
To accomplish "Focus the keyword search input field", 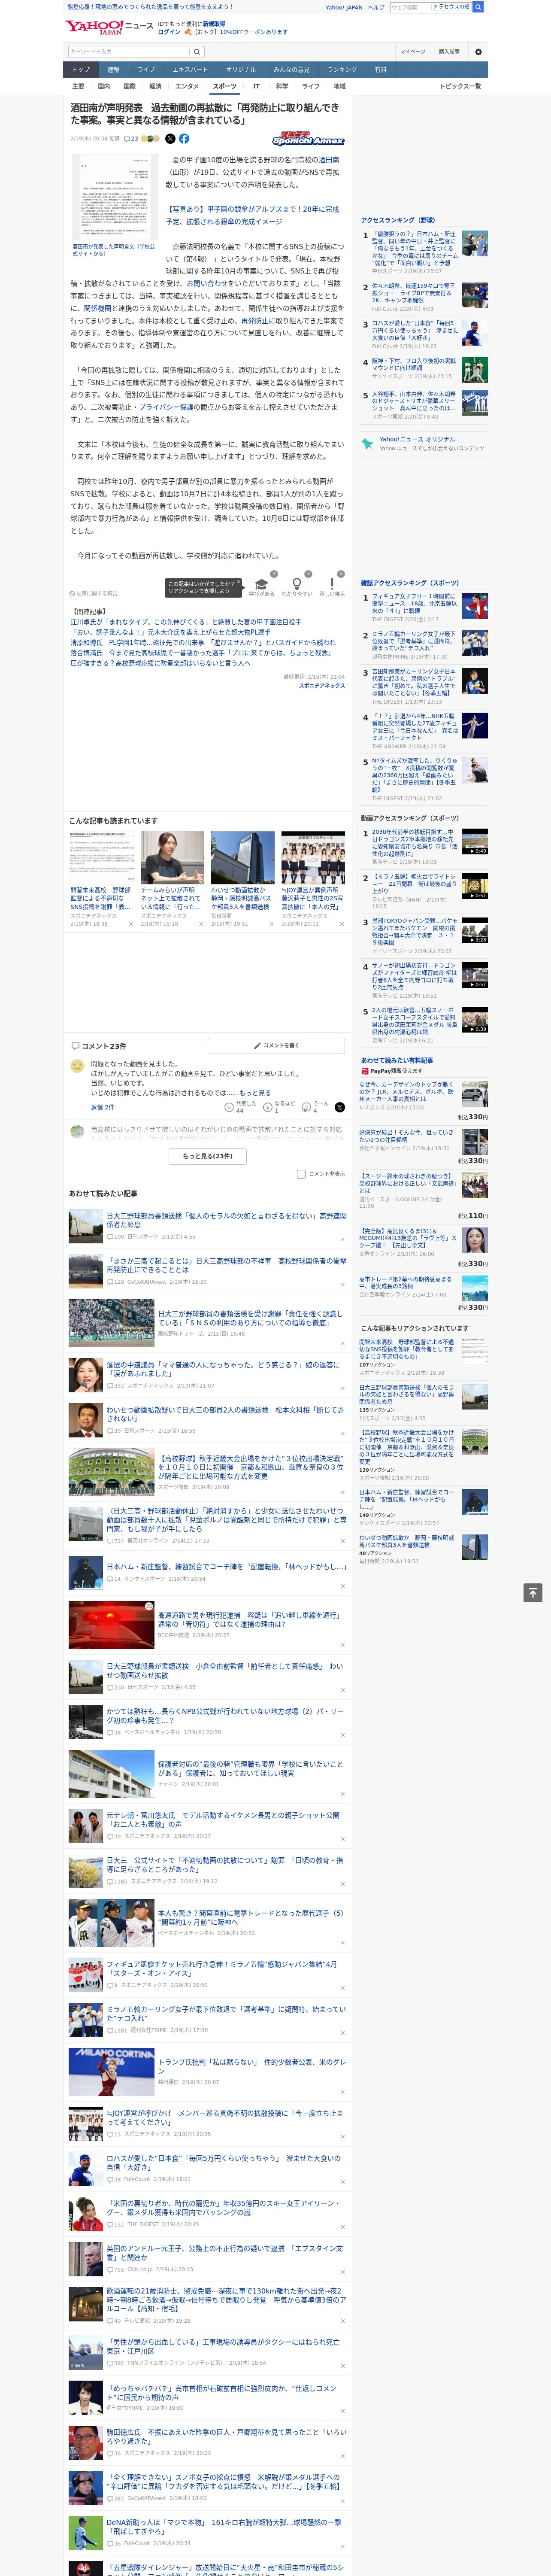I will [x=129, y=52].
